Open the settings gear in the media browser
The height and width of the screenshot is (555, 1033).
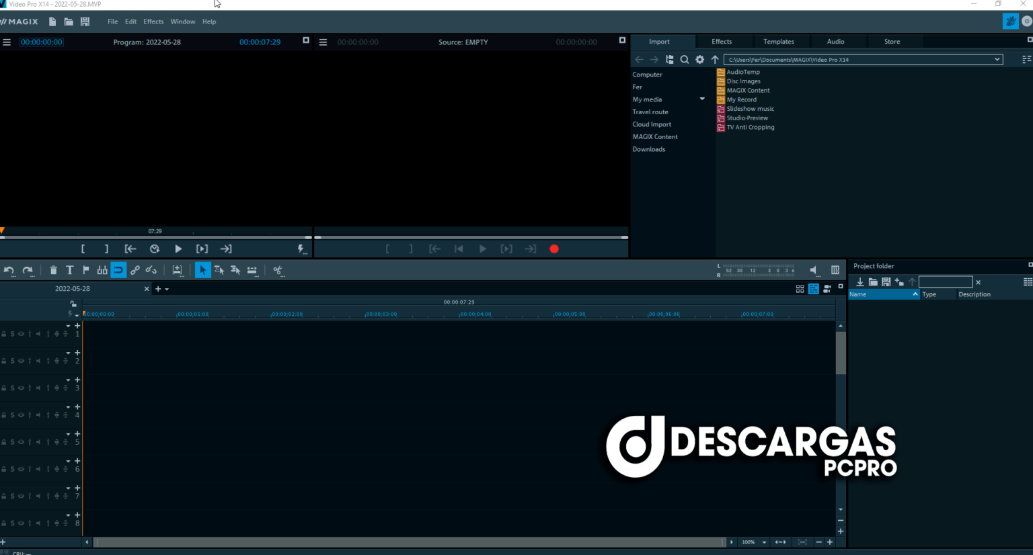pos(699,59)
